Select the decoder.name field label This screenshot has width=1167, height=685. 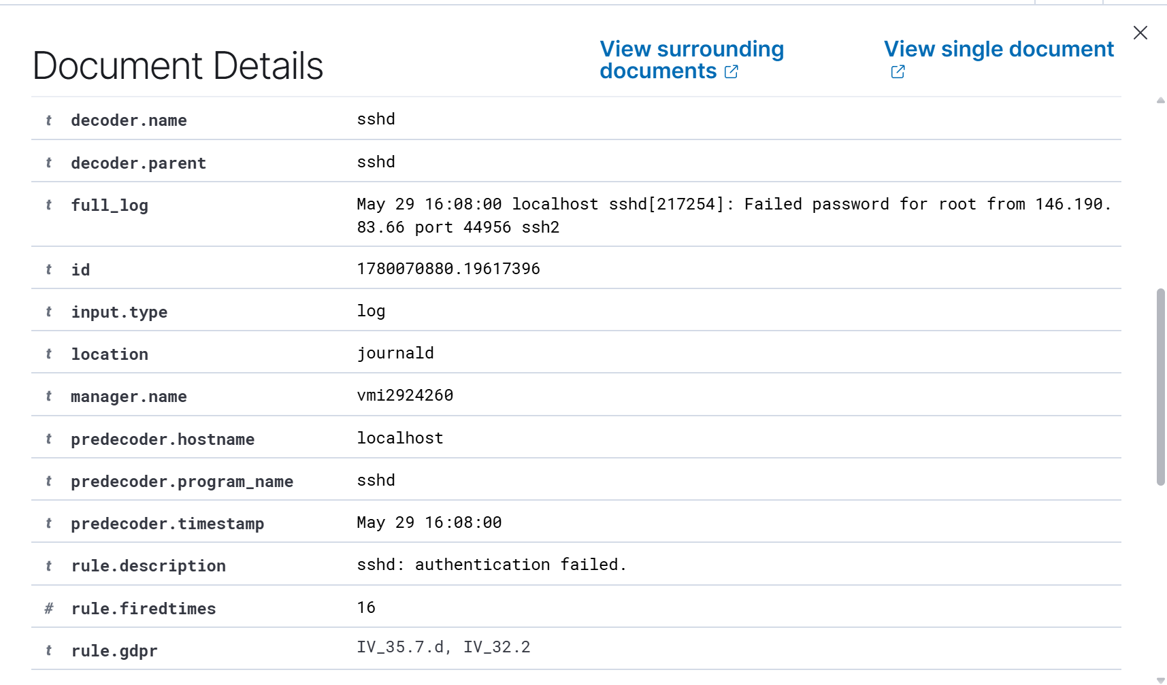(x=129, y=120)
